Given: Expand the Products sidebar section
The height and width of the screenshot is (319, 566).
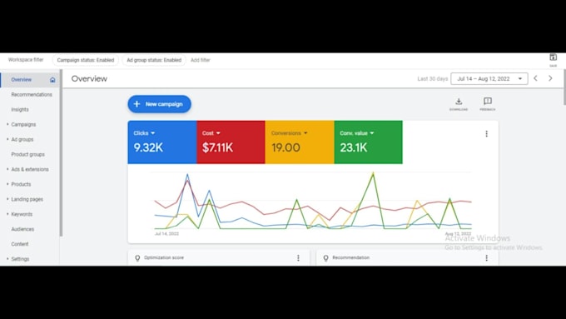Looking at the screenshot, I should pos(7,184).
